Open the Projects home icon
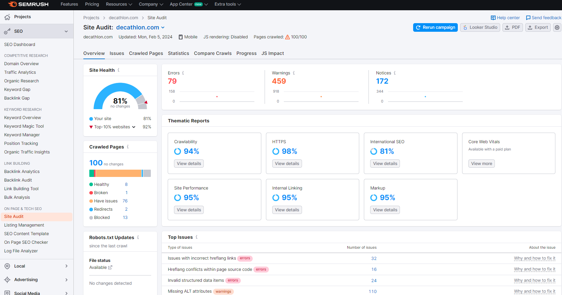Screen dimensions: 562x295 [7, 17]
